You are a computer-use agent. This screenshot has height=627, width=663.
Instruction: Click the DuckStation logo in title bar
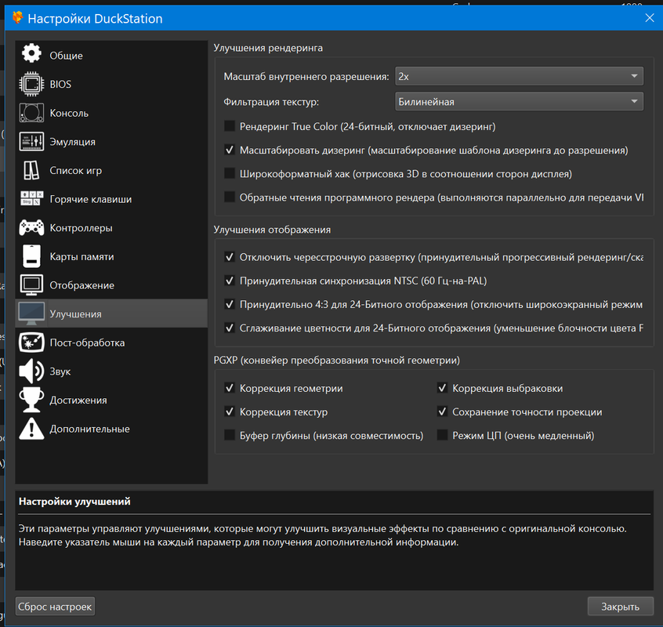[x=17, y=18]
